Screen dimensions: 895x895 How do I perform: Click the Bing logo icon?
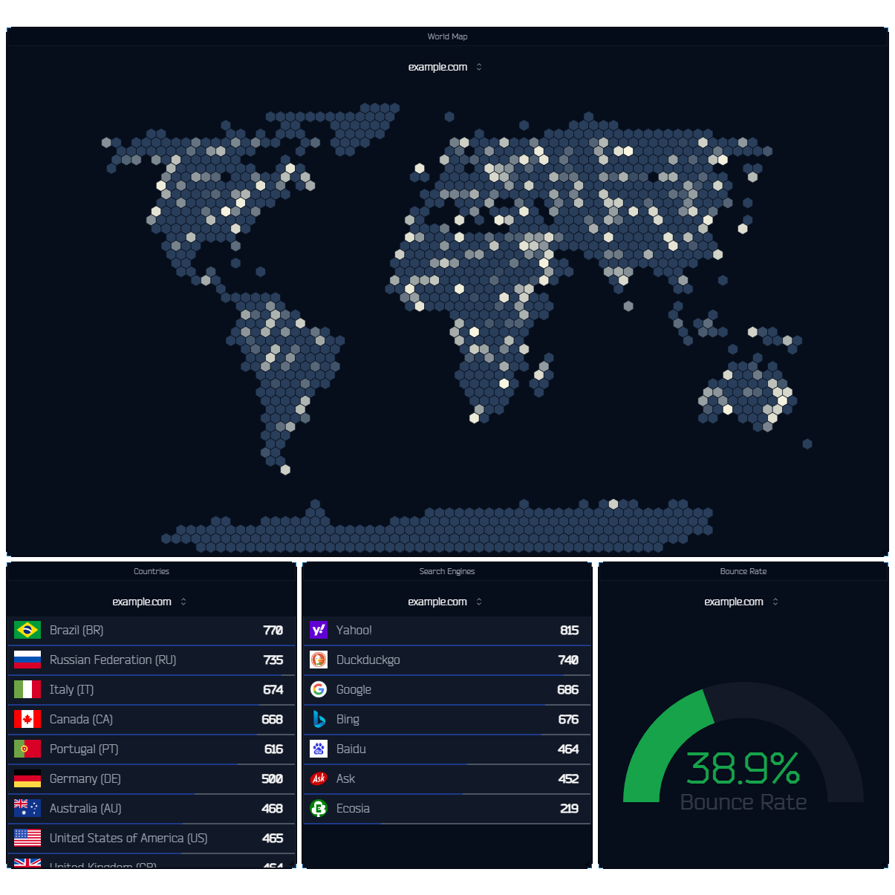tap(319, 719)
